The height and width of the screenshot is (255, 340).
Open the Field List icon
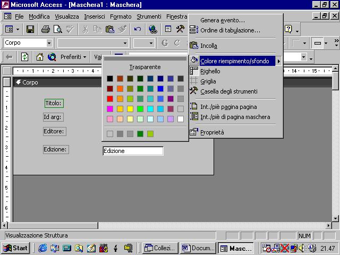[168, 29]
